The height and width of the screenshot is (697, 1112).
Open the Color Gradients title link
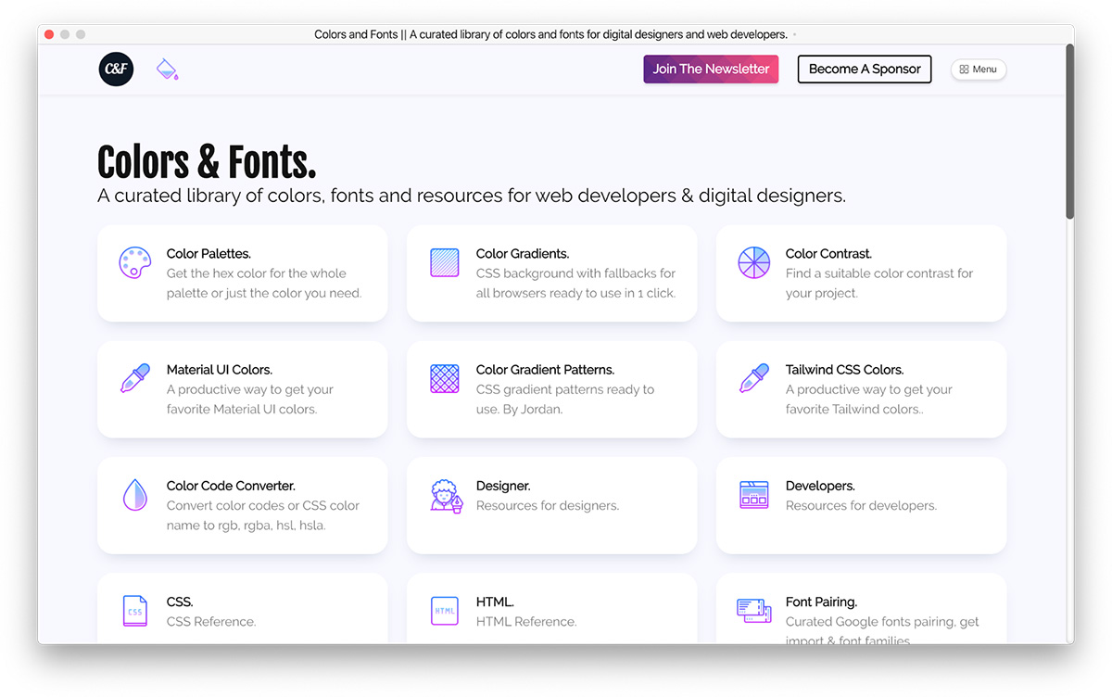pos(523,254)
